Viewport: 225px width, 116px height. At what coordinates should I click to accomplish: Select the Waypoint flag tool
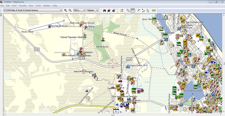click(139, 10)
